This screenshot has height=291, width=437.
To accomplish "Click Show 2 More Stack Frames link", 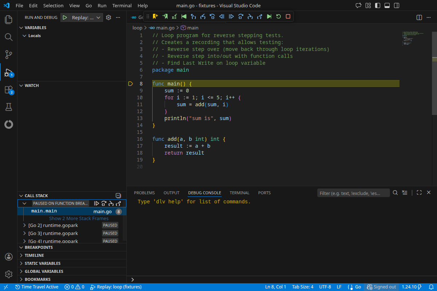I will pos(79,219).
